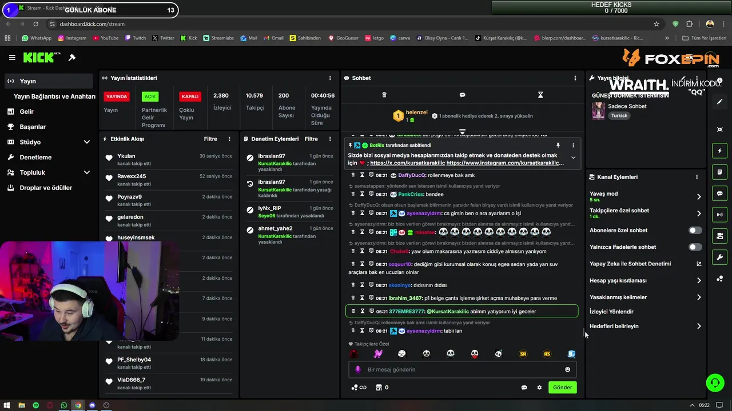732x411 pixels.
Task: Open the x.com/kursatkarakilic link
Action: point(407,163)
